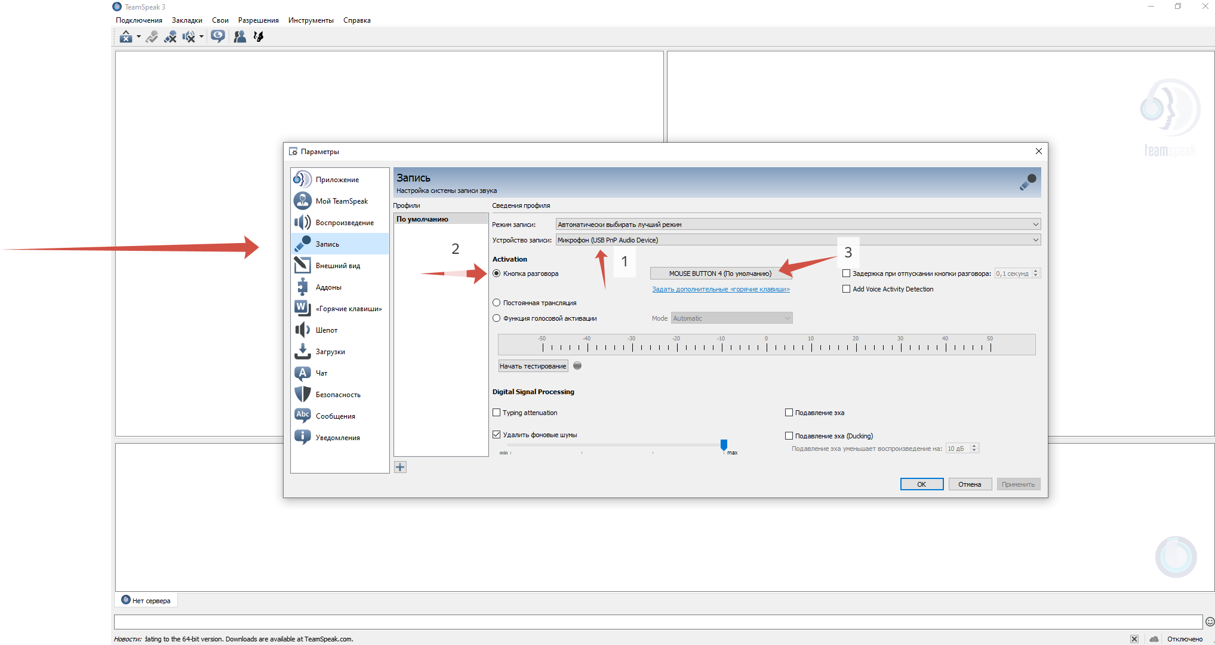The width and height of the screenshot is (1215, 645).
Task: Click the activate microphone toolbar icon
Action: click(x=152, y=36)
